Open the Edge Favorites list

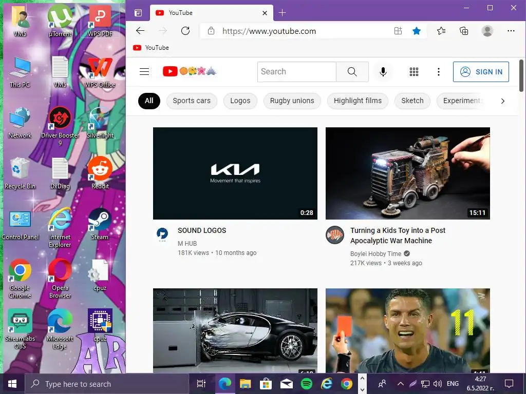coord(441,31)
